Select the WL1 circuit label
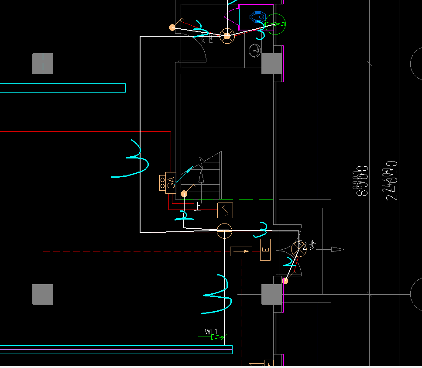Screen dimensions: 422x368 coord(211,331)
